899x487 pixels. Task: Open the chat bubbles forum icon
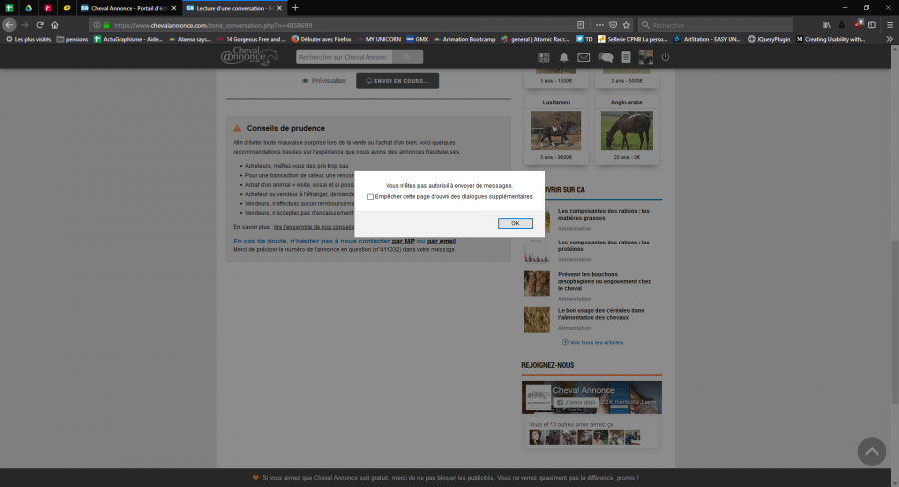[x=605, y=58]
